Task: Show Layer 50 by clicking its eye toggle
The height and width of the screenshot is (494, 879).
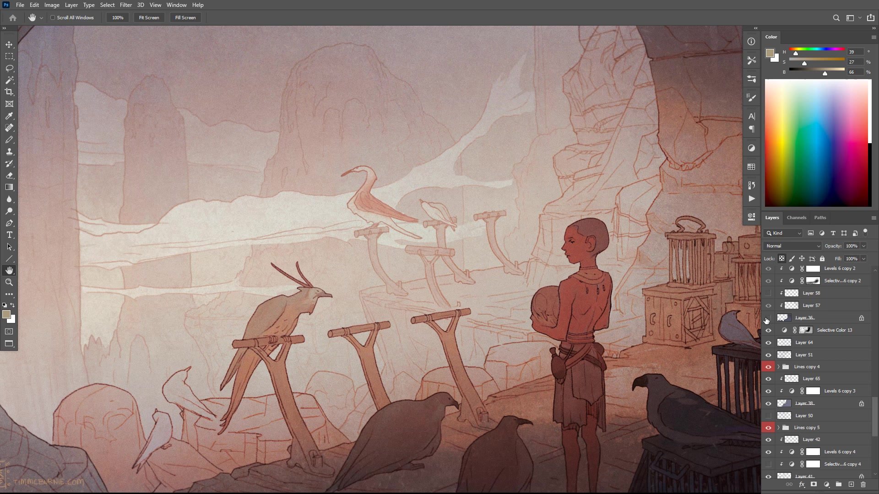Action: point(768,415)
